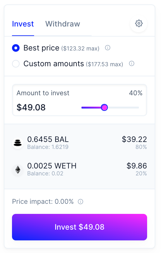This screenshot has width=161, height=253.
Task: Click the Invest $49.08 button
Action: click(x=80, y=227)
